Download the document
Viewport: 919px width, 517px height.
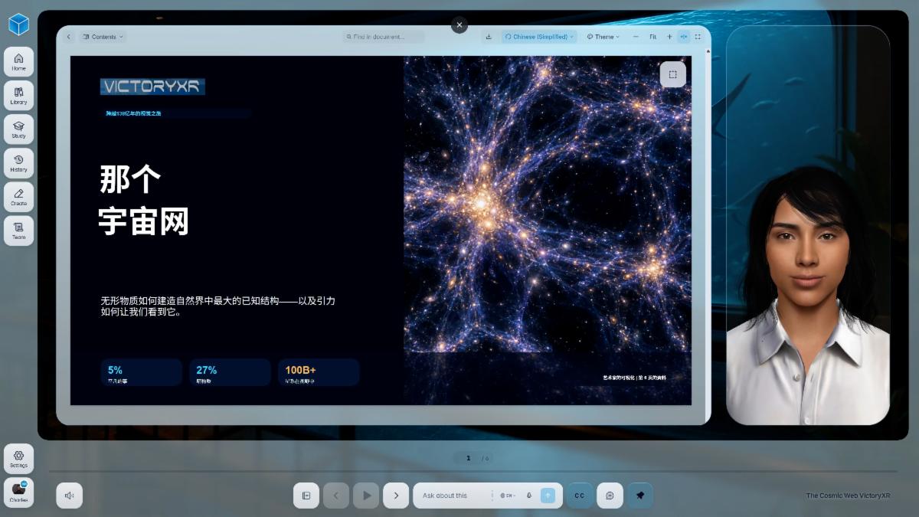[489, 37]
